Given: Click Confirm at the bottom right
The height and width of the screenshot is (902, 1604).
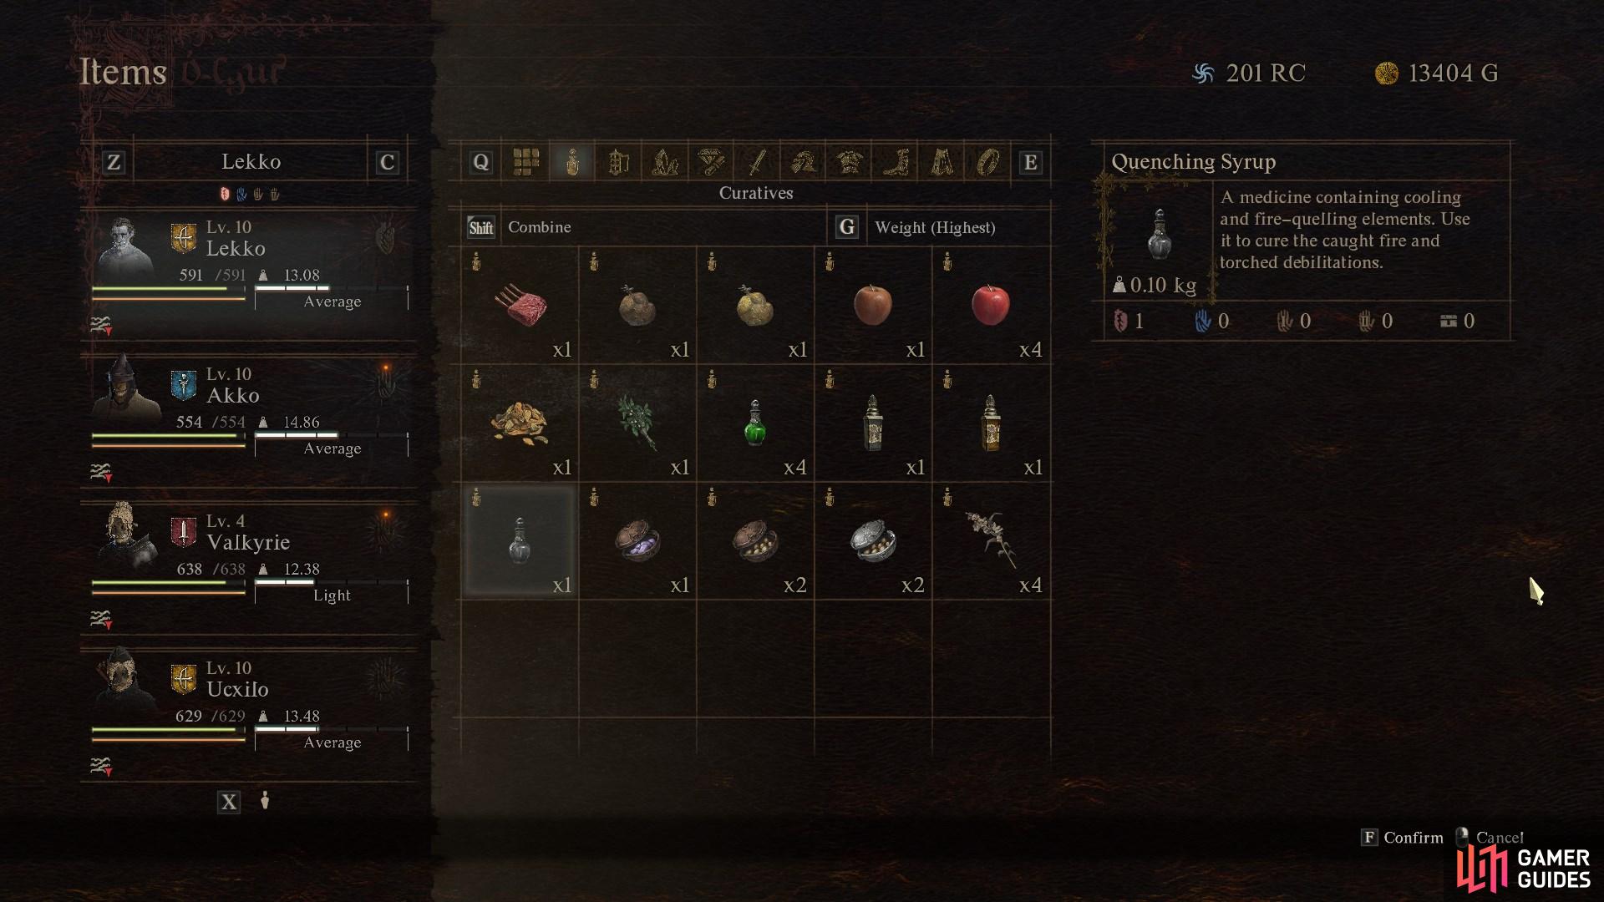Looking at the screenshot, I should click(x=1402, y=838).
